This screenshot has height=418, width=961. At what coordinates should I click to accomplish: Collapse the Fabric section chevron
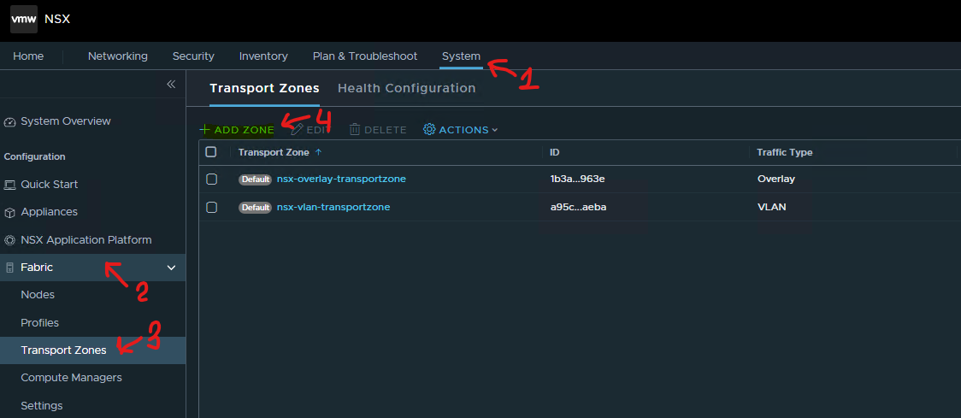pos(172,268)
